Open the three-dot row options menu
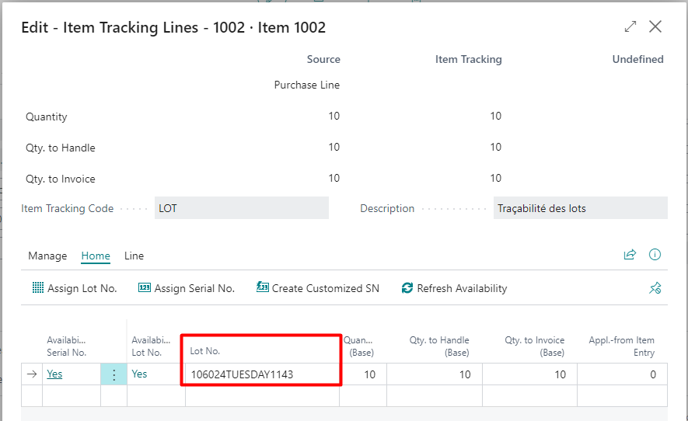688x421 pixels. click(x=114, y=374)
